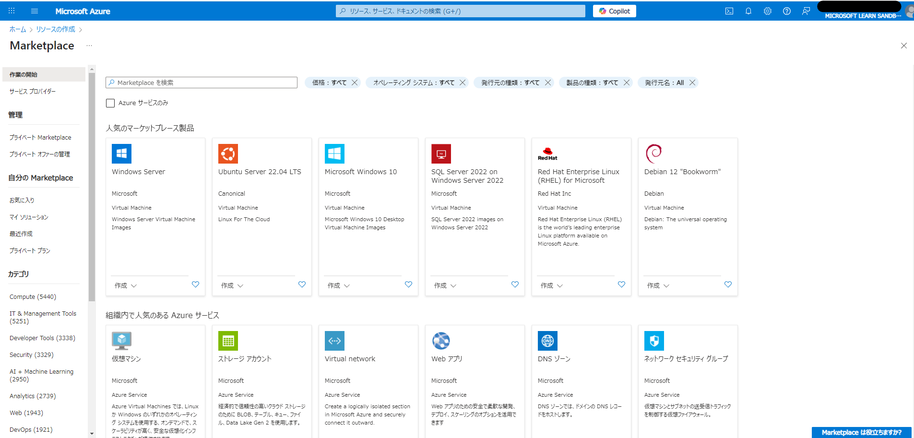Favorite Microsoft Windows 10 with the heart

coord(408,284)
